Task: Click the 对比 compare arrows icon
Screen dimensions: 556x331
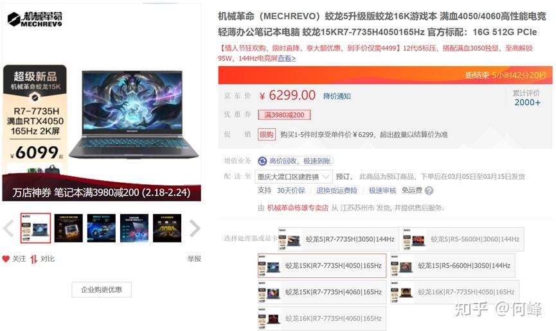Action: click(x=33, y=259)
